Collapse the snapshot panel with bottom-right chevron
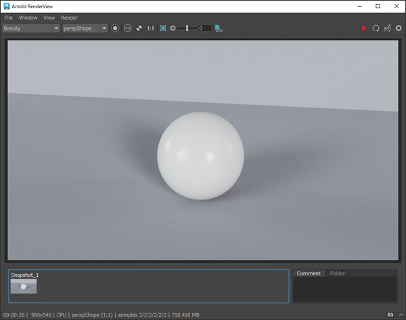The height and width of the screenshot is (320, 406). [399, 315]
